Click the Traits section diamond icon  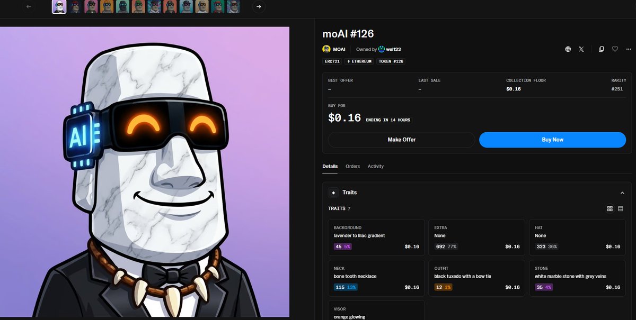[333, 193]
